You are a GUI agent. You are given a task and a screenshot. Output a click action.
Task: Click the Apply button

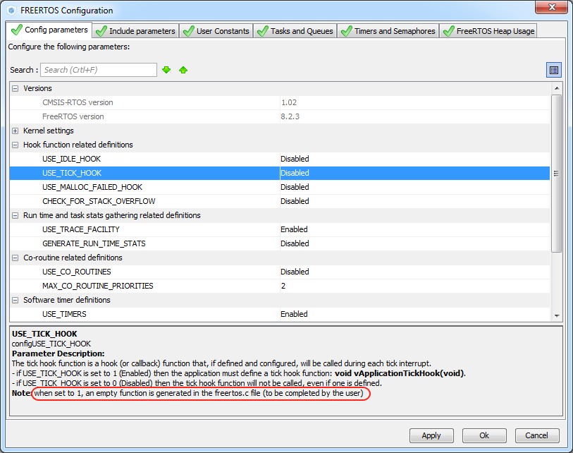point(431,435)
